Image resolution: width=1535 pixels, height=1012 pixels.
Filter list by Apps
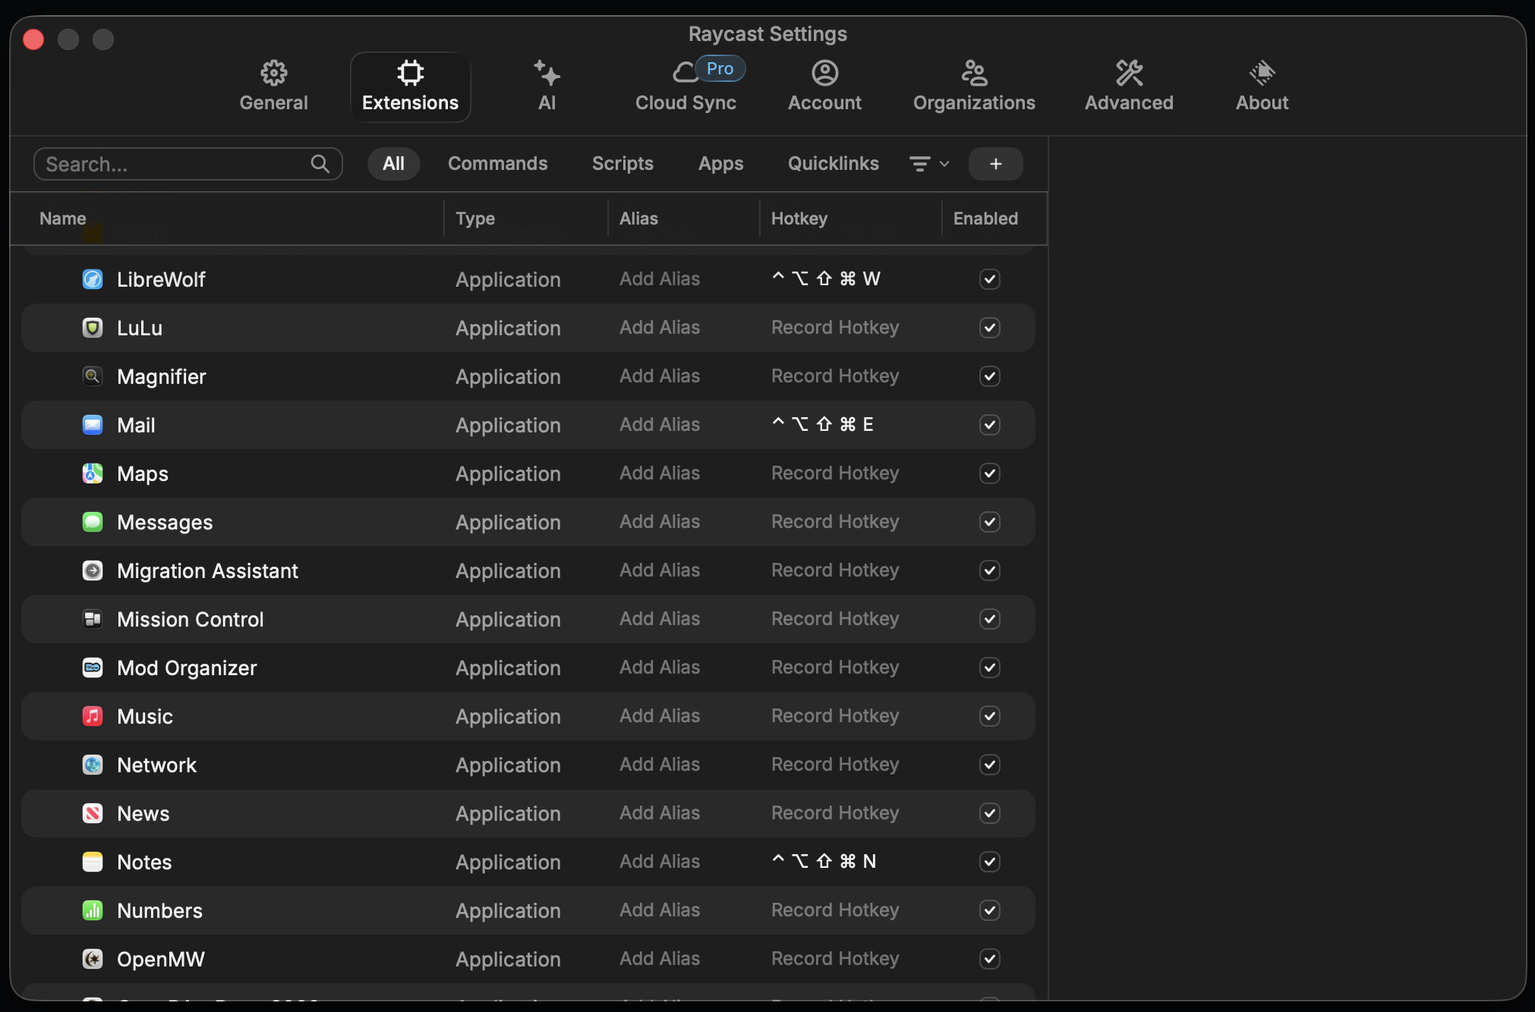coord(721,164)
